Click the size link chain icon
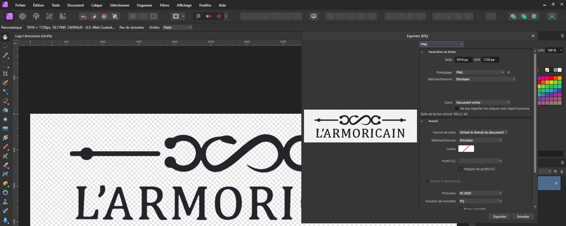The height and width of the screenshot is (226, 566). coord(477,60)
